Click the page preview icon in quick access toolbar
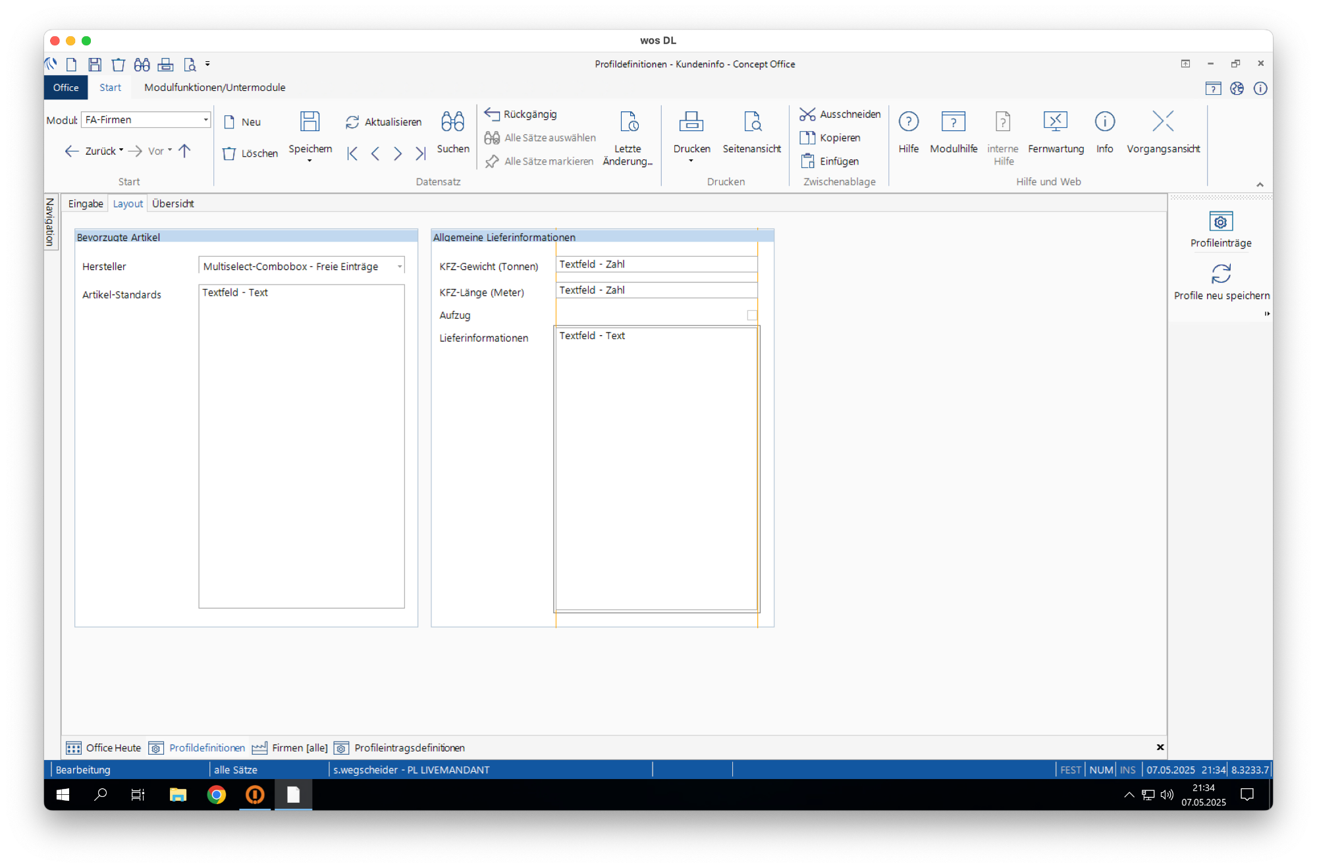Screen dimensions: 1317x868 click(190, 65)
